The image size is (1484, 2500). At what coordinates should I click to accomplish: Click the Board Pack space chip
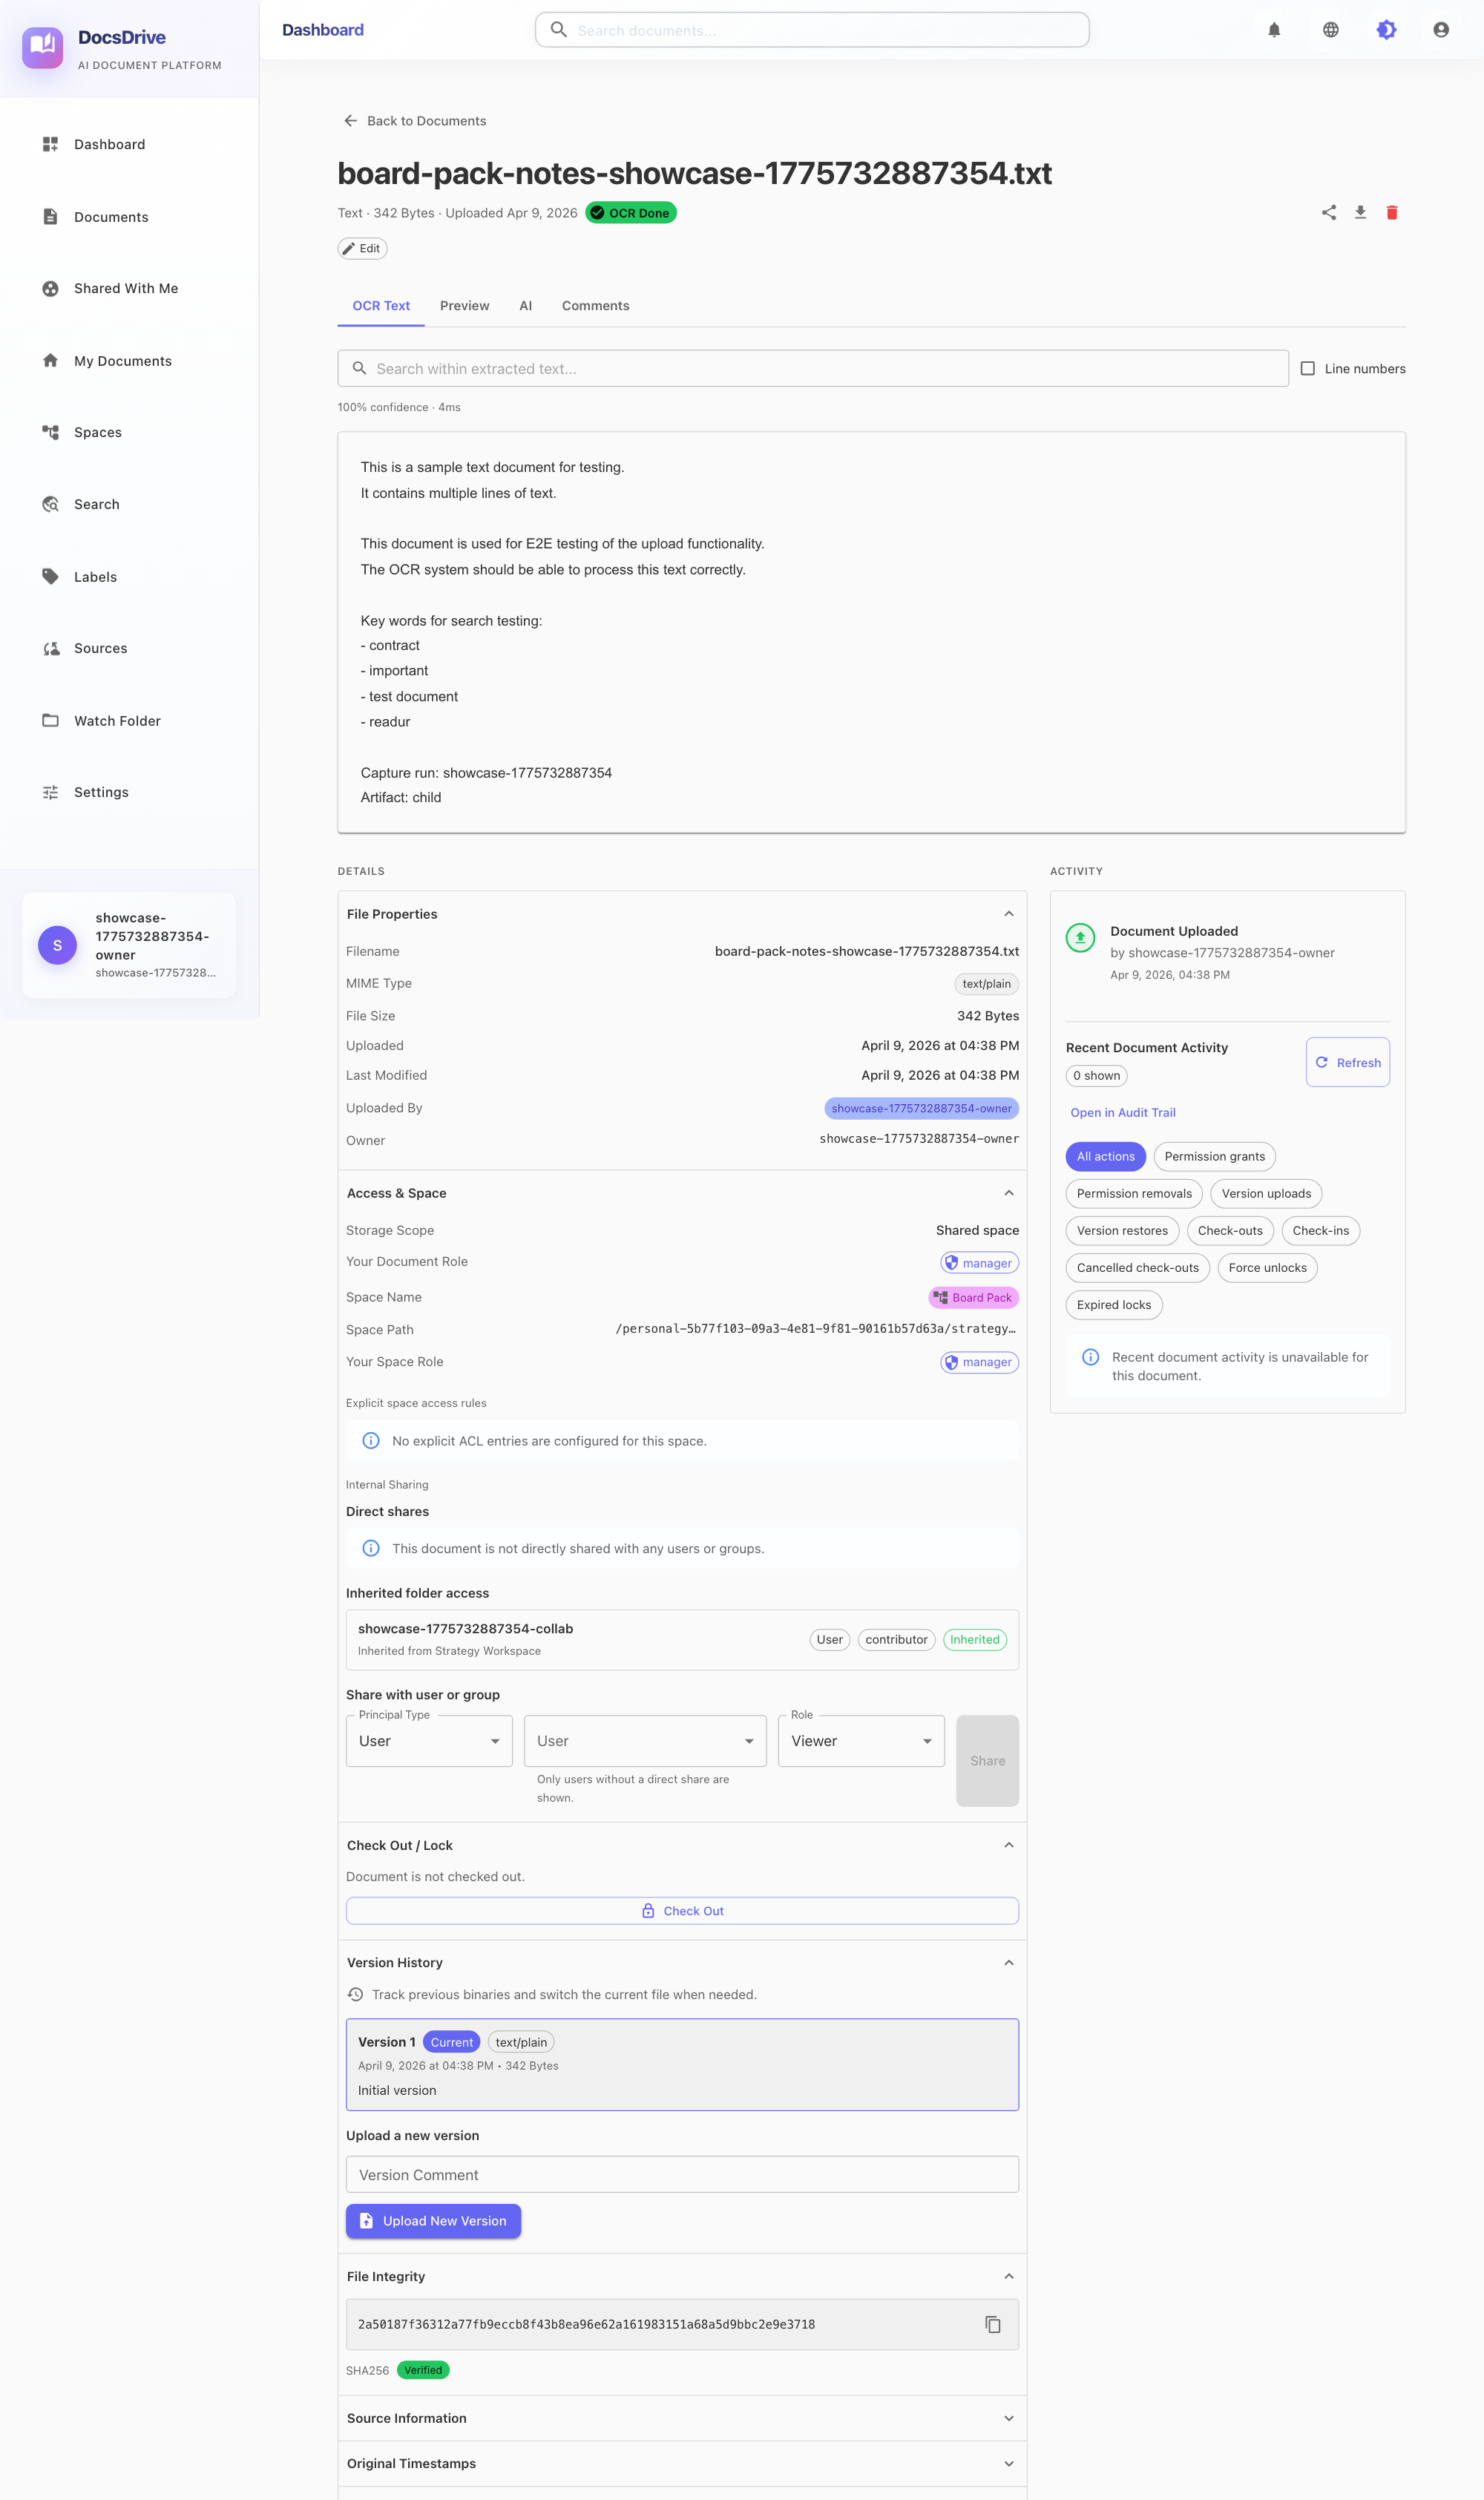[x=974, y=1298]
